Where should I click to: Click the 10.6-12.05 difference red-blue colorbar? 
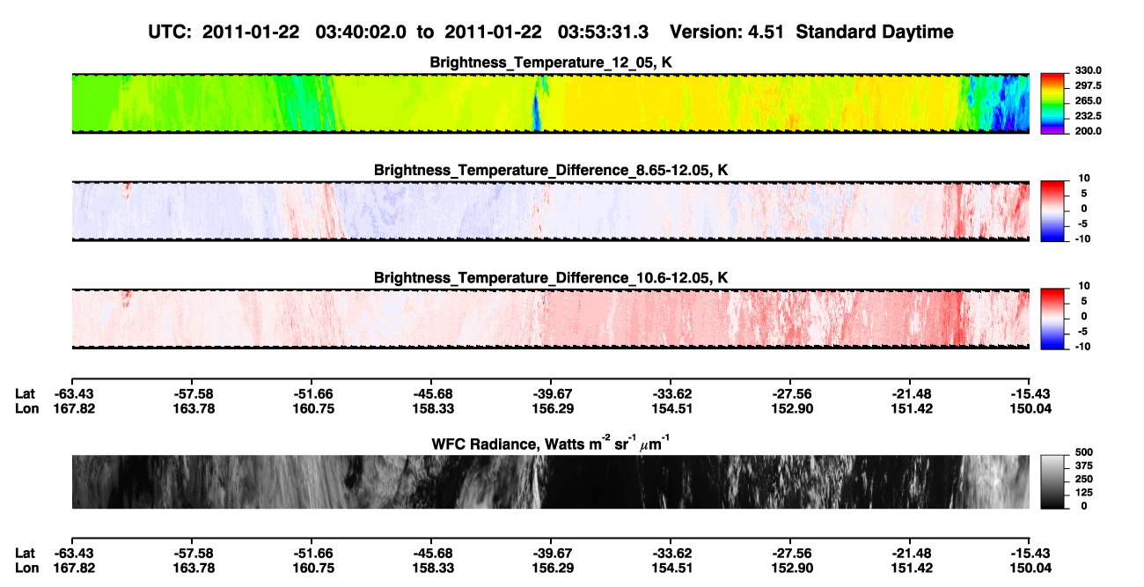pyautogui.click(x=1051, y=317)
